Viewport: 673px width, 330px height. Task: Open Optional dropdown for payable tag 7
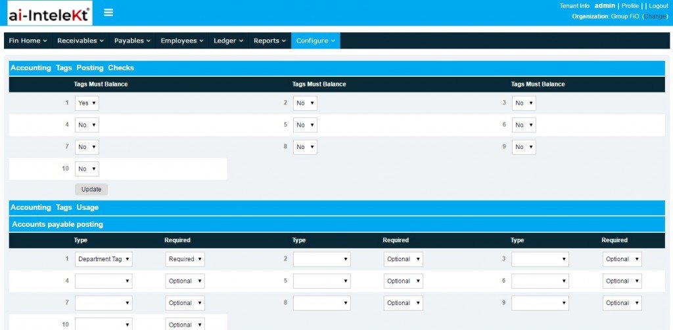pyautogui.click(x=185, y=303)
